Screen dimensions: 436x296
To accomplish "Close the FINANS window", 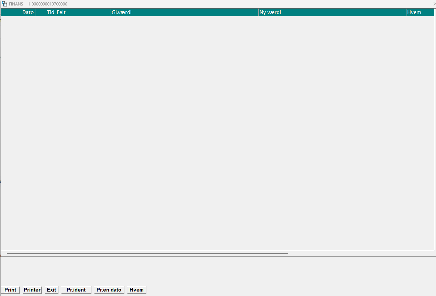I will click(x=434, y=4).
